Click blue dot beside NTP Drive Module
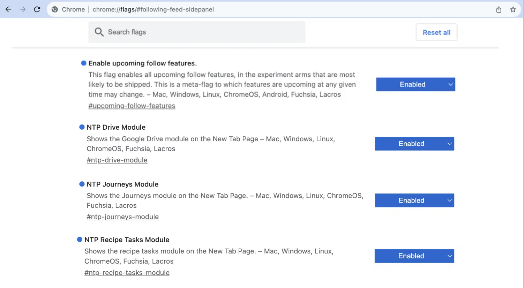The width and height of the screenshot is (524, 288). (x=82, y=127)
